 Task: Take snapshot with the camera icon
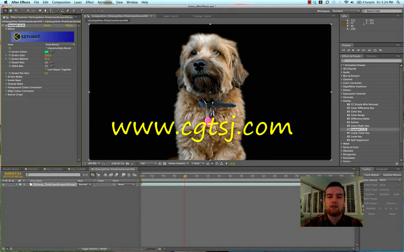point(127,163)
